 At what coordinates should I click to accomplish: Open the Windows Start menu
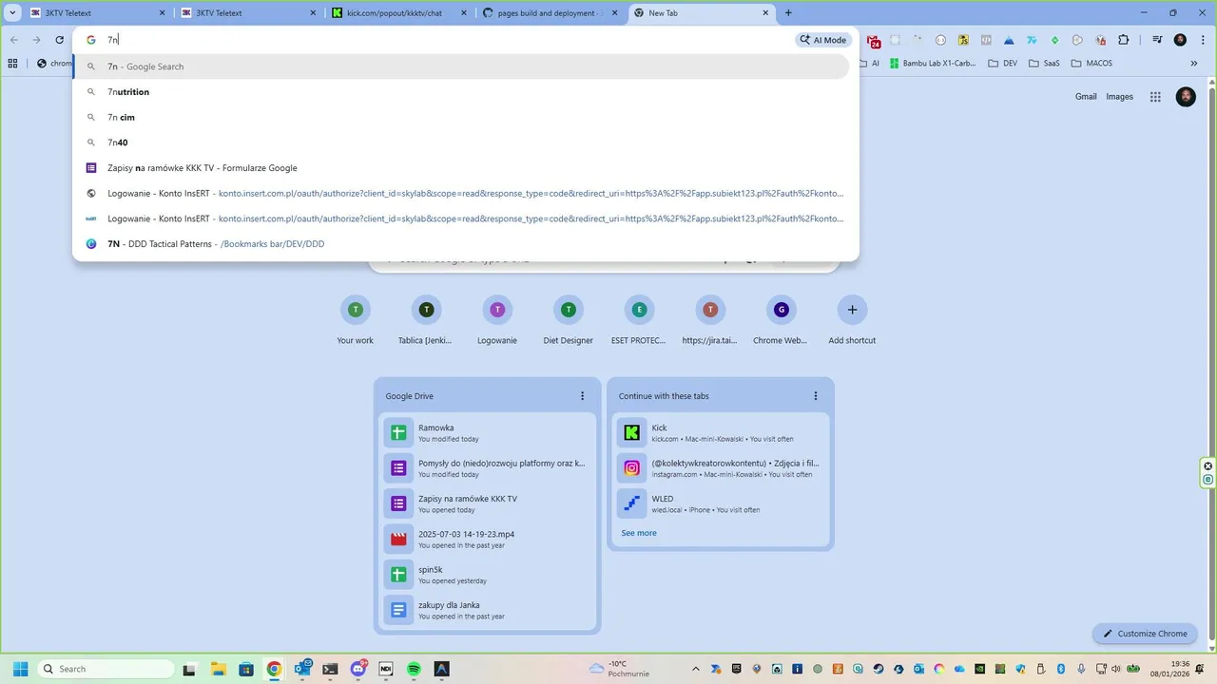click(20, 669)
